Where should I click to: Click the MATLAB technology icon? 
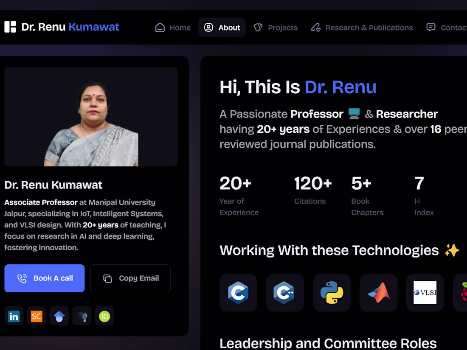click(x=379, y=293)
